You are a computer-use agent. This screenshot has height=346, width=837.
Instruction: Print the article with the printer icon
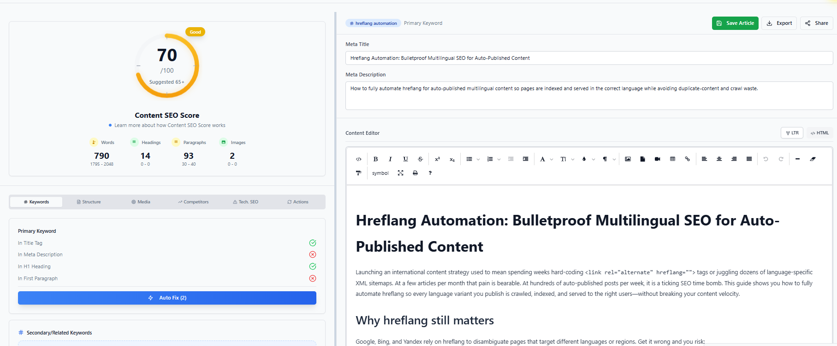coord(415,173)
